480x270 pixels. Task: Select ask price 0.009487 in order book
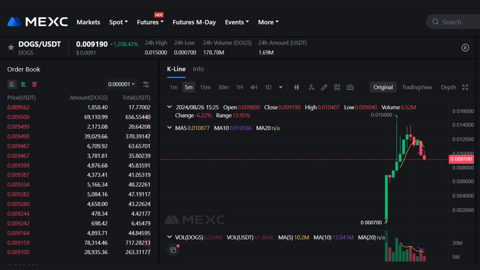(x=18, y=146)
